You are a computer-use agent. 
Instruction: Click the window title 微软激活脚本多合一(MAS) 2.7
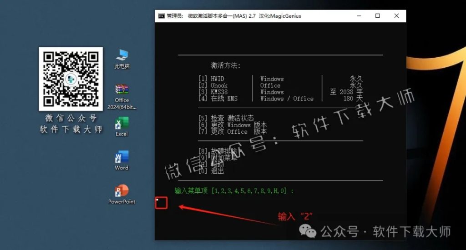pyautogui.click(x=222, y=16)
